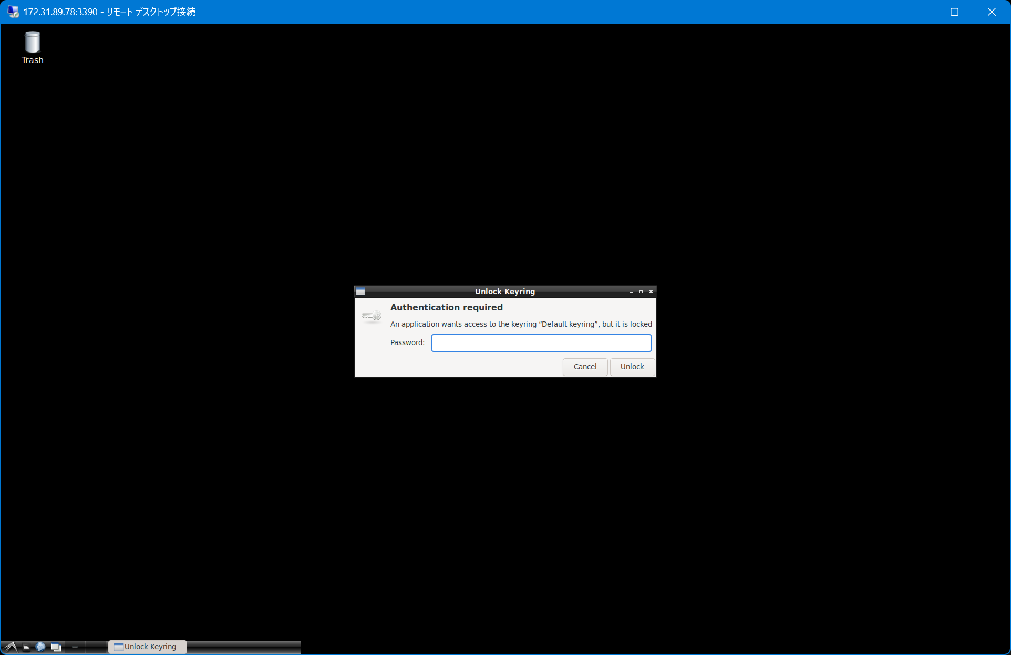The height and width of the screenshot is (655, 1011).
Task: Click the show desktop panel icon
Action: (x=56, y=647)
